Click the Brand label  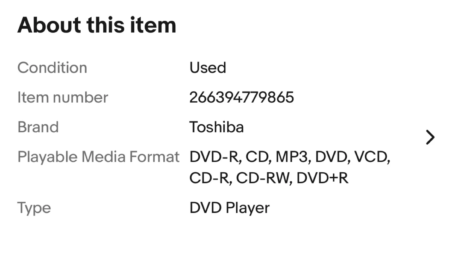[x=38, y=127]
